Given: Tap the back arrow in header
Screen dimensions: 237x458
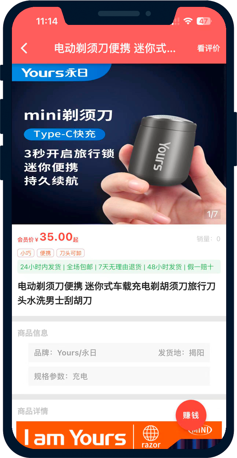Looking at the screenshot, I should [24, 48].
